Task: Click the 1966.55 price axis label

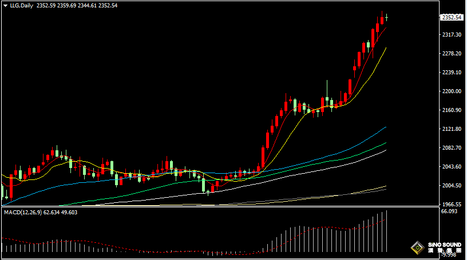Action: coord(452,204)
